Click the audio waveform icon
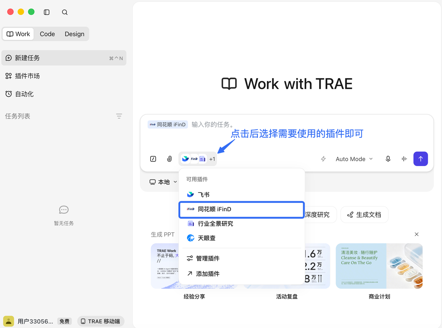This screenshot has height=328, width=442. [404, 159]
